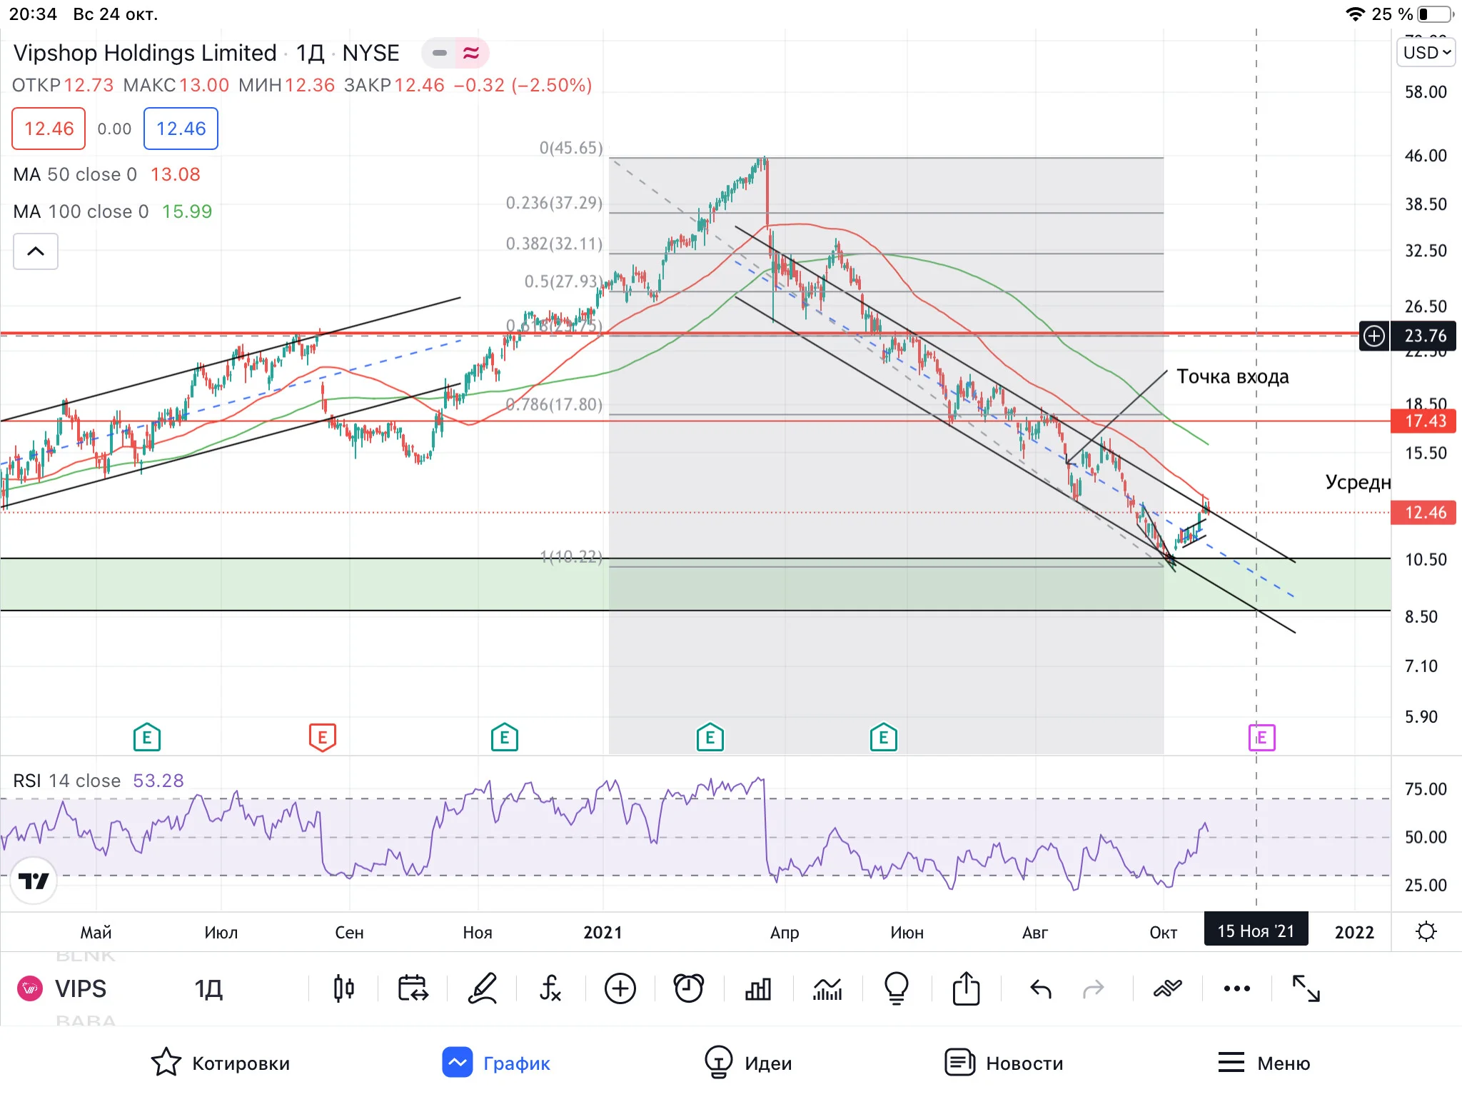Open the USD currency dropdown
1462x1097 pixels.
1426,53
